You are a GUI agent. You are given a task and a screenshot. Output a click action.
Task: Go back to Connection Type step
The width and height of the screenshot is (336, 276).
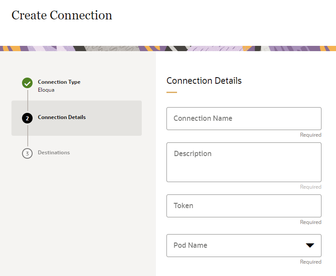(x=59, y=82)
